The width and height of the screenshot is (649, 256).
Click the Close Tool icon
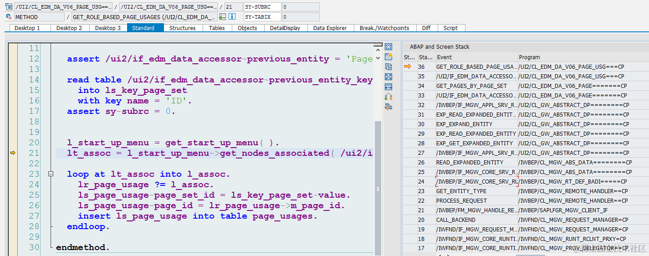point(388,47)
